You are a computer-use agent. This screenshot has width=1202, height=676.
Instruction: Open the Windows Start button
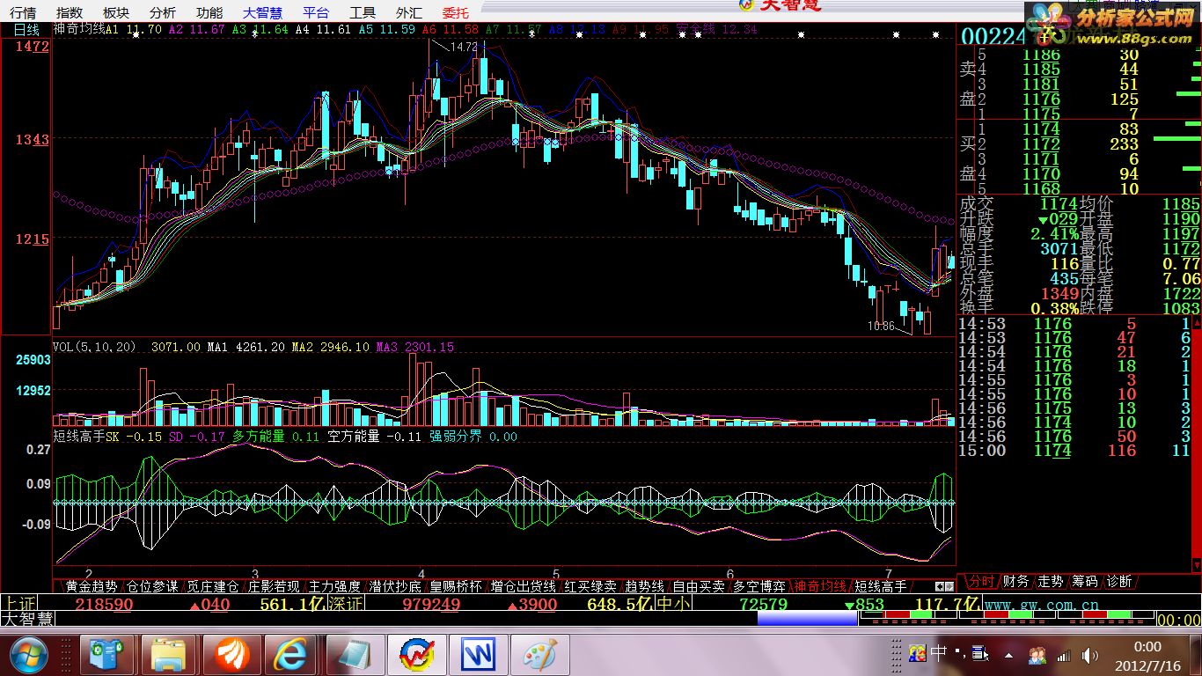(x=29, y=655)
